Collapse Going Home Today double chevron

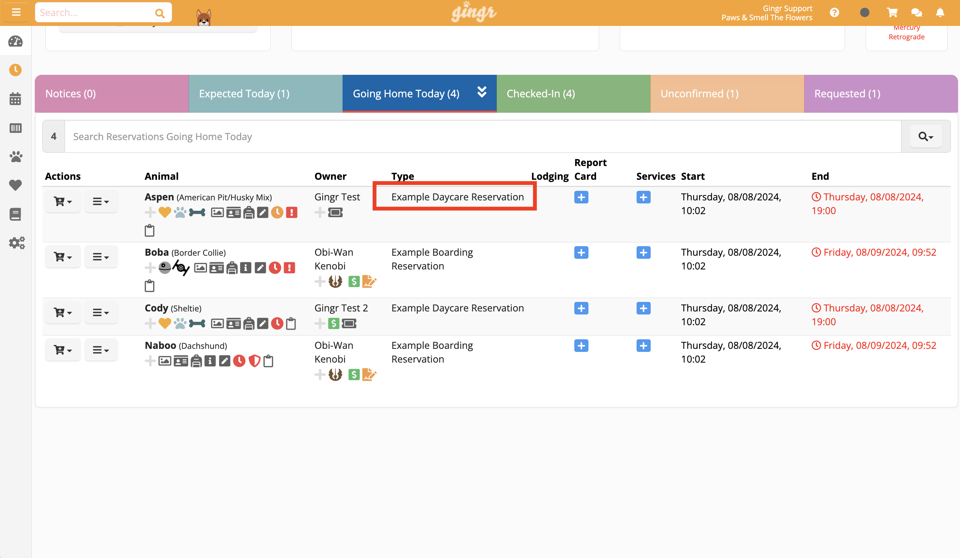coord(482,92)
